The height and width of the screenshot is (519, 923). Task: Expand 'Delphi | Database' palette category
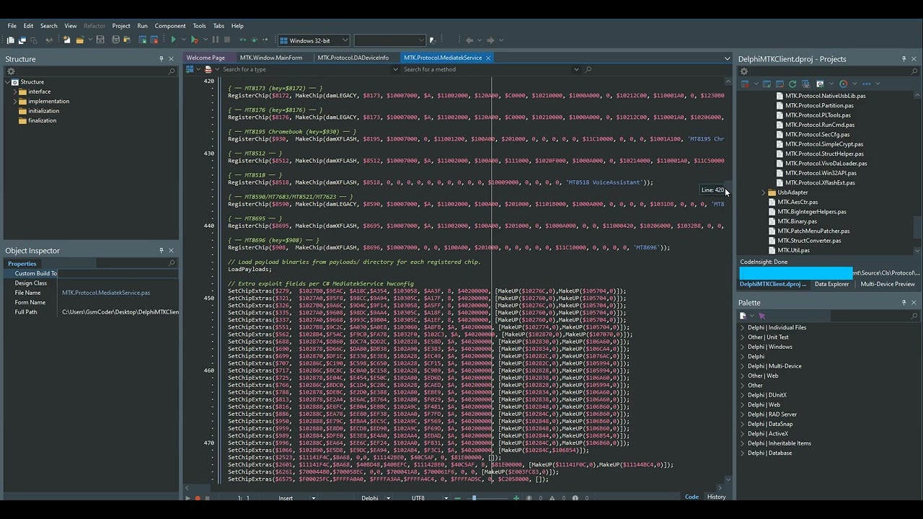[x=743, y=453]
